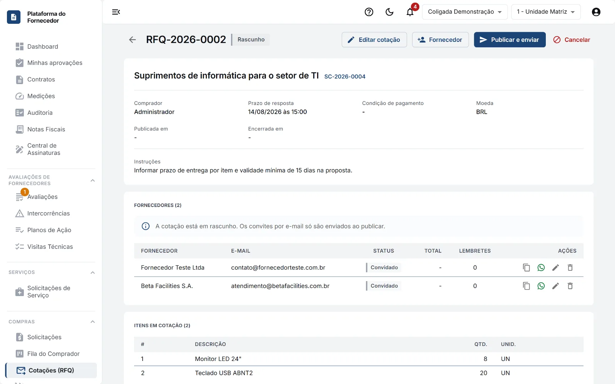Collapse the sidebar menu icon

pos(116,12)
